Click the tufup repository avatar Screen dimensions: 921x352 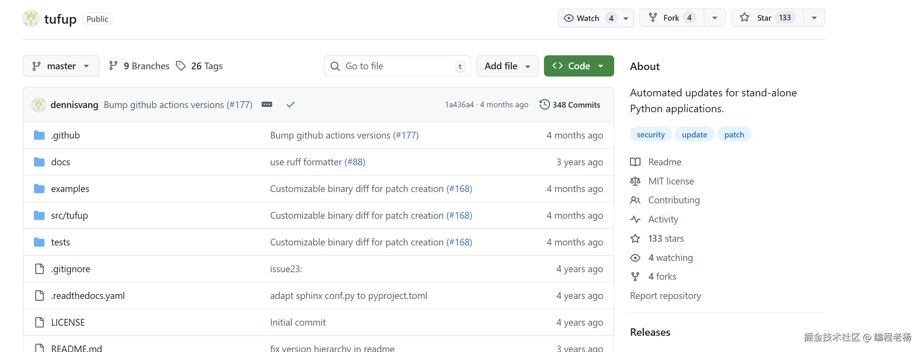tap(31, 18)
